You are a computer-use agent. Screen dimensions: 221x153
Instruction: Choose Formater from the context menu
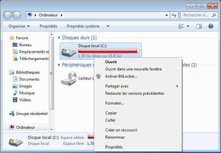pyautogui.click(x=138, y=103)
